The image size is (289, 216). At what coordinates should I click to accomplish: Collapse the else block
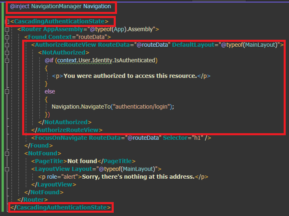tap(7, 92)
